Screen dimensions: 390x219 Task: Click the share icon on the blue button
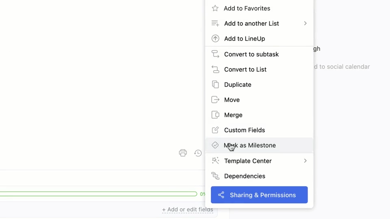[x=221, y=195]
